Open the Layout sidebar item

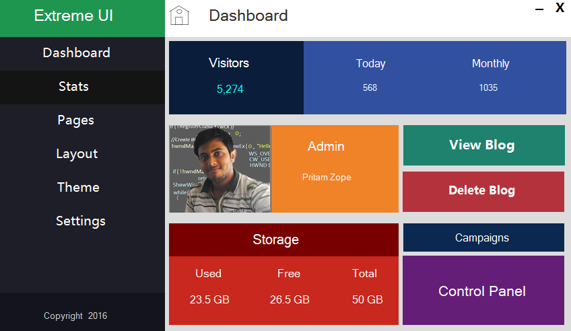77,154
